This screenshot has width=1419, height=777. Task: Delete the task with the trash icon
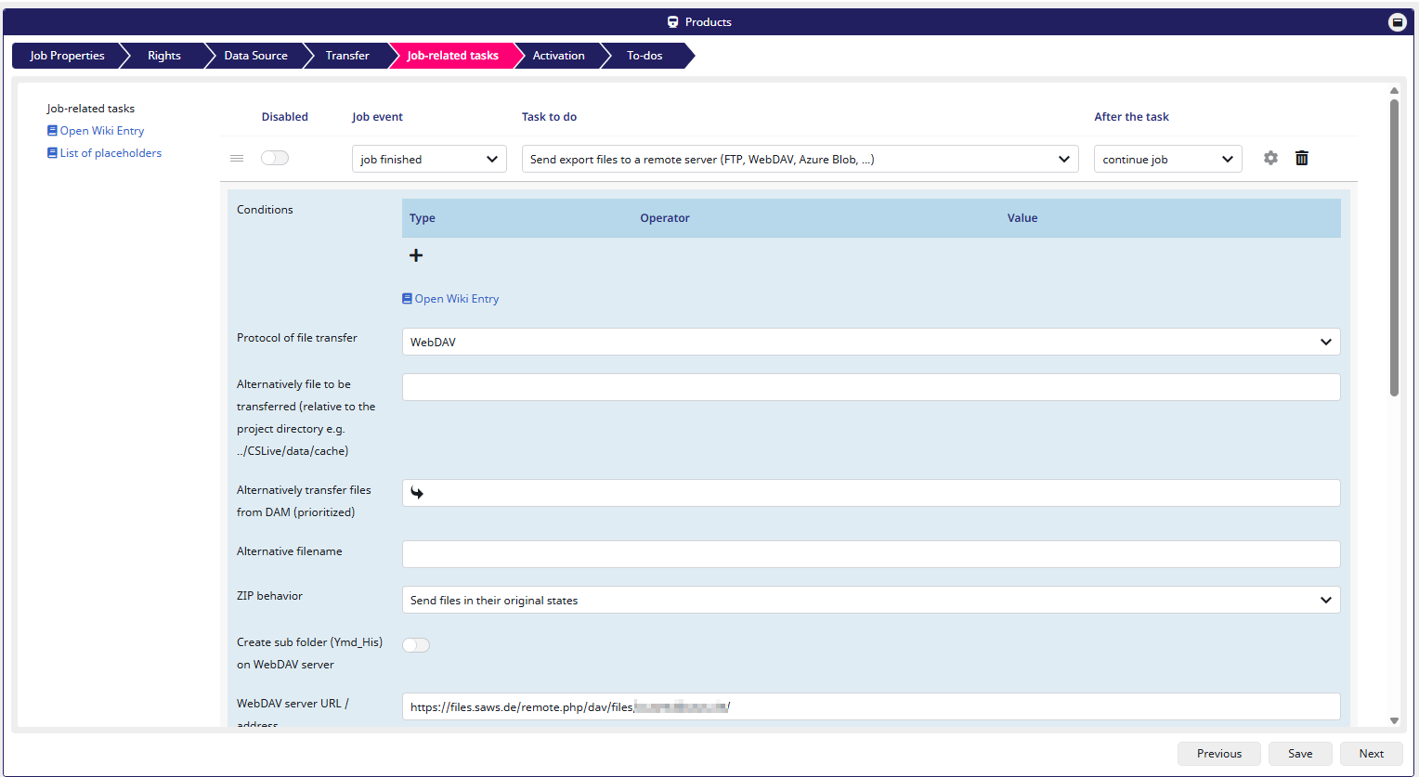tap(1302, 159)
